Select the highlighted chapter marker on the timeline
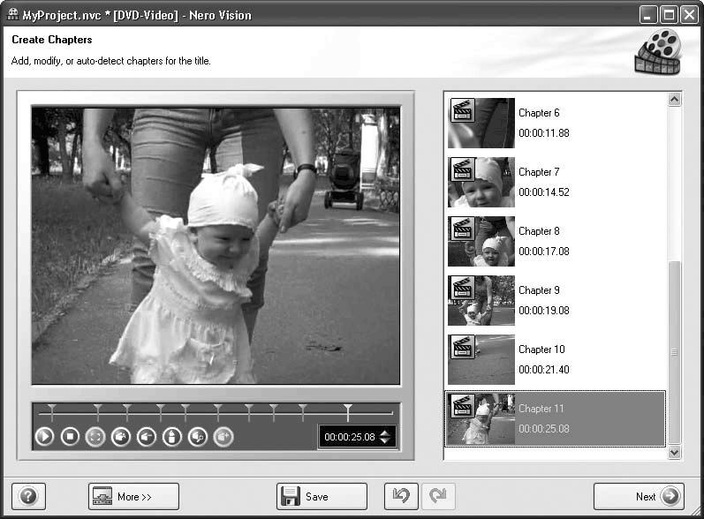The height and width of the screenshot is (519, 704). (348, 411)
